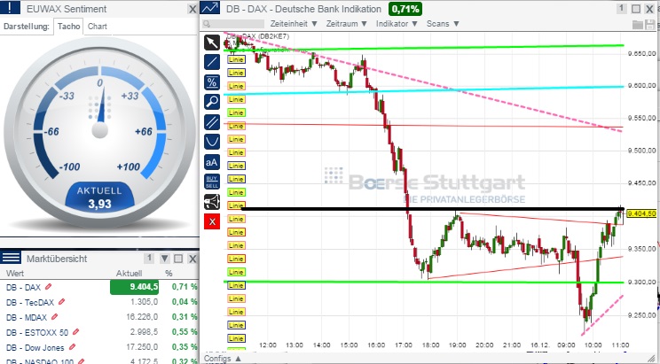Click the sentiment gauge needle hub
The image size is (660, 364).
coord(99,130)
